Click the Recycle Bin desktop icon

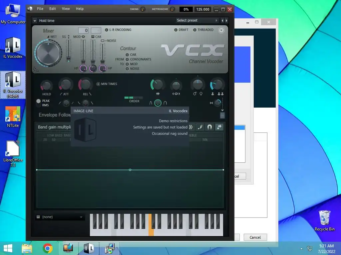point(324,221)
